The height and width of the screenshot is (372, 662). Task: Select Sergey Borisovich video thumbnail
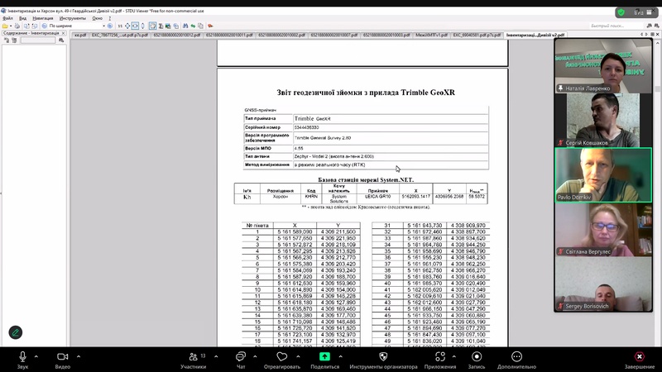coord(603,284)
